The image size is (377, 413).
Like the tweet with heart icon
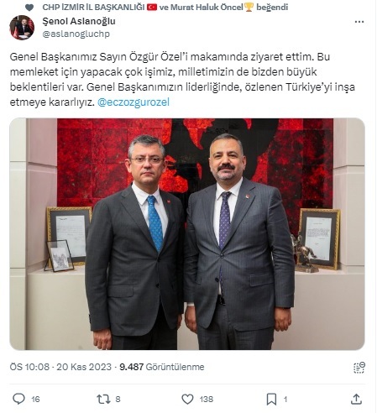coord(187,399)
